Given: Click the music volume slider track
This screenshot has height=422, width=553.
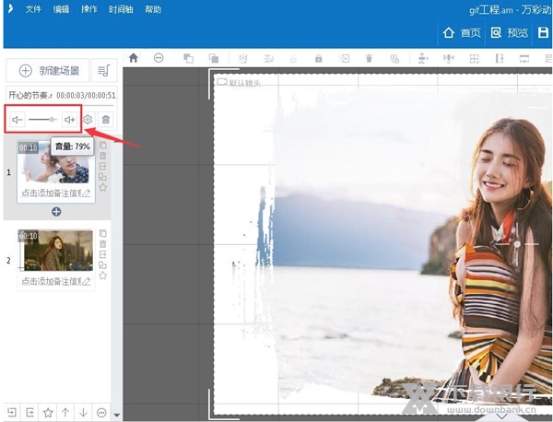Looking at the screenshot, I should point(41,120).
